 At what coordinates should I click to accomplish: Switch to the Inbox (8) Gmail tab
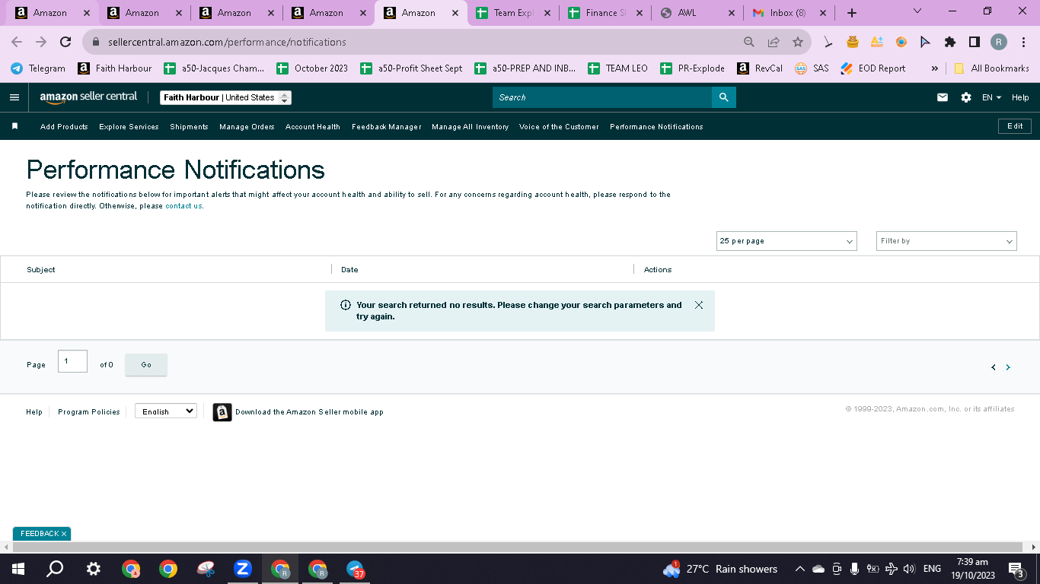coord(788,13)
